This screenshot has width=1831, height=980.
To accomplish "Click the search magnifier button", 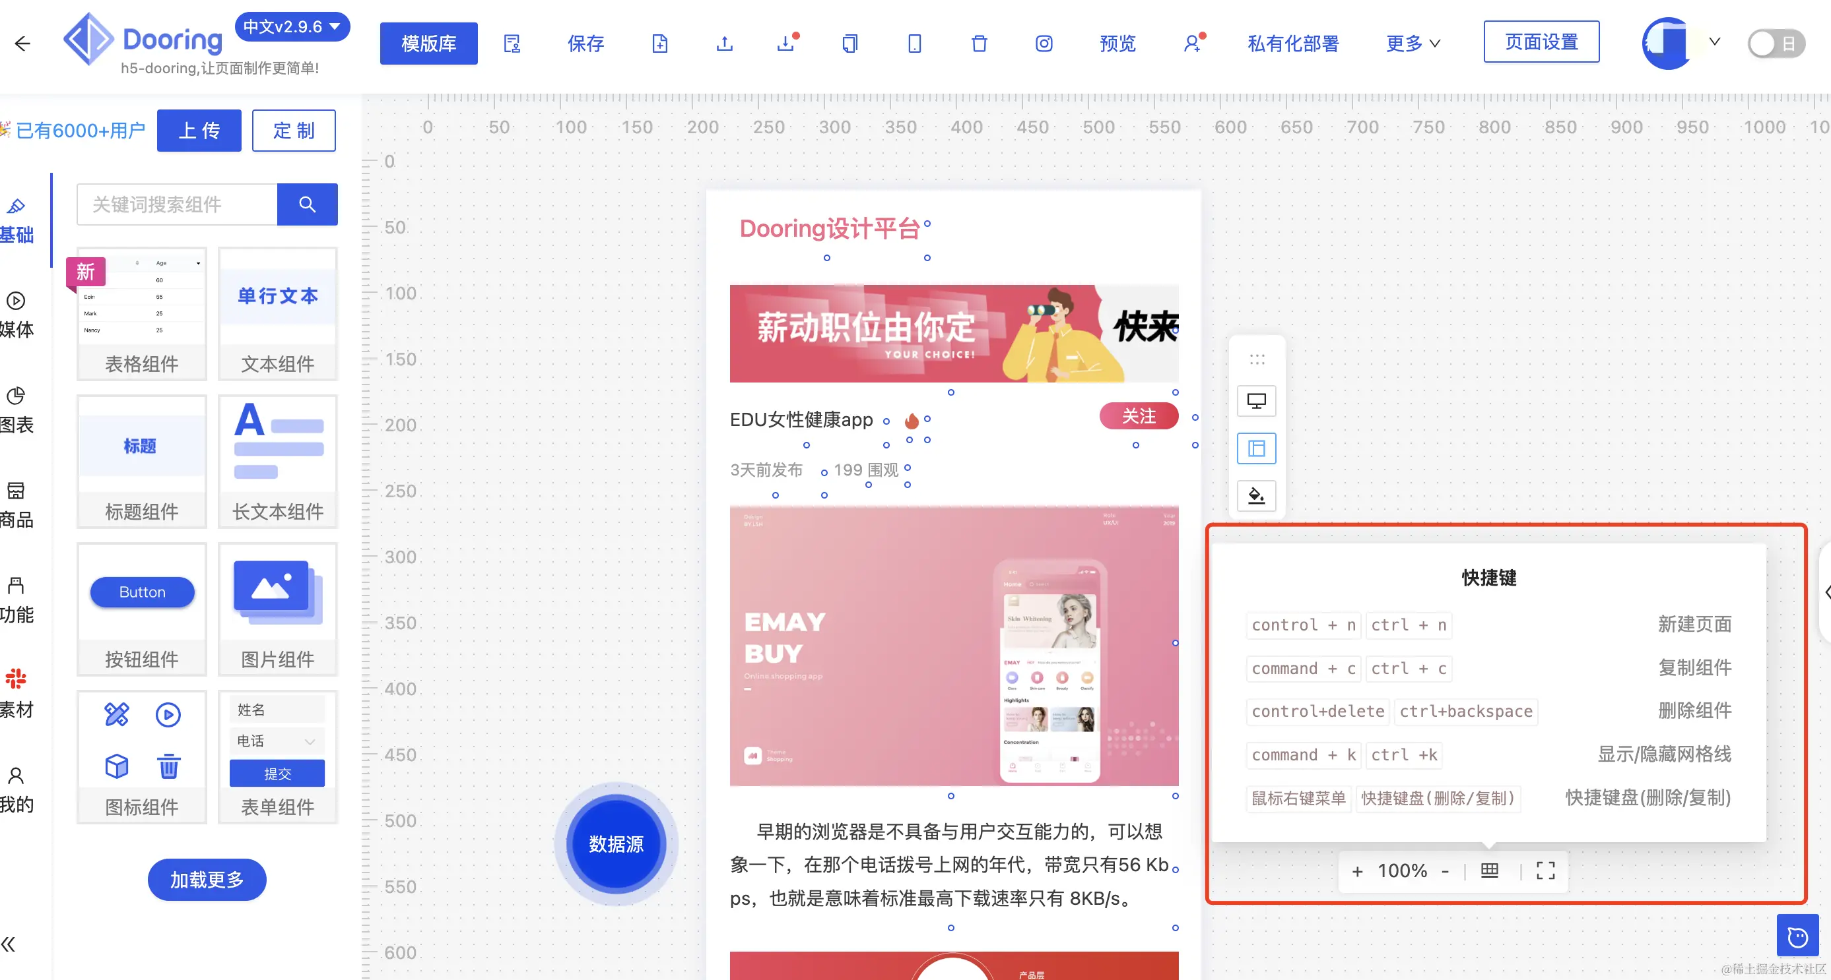I will [x=307, y=204].
